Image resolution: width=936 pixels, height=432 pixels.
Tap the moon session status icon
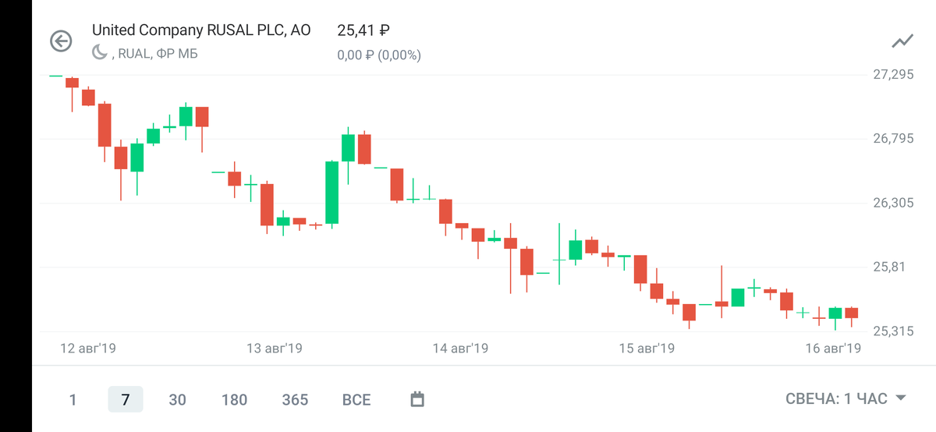[x=100, y=53]
